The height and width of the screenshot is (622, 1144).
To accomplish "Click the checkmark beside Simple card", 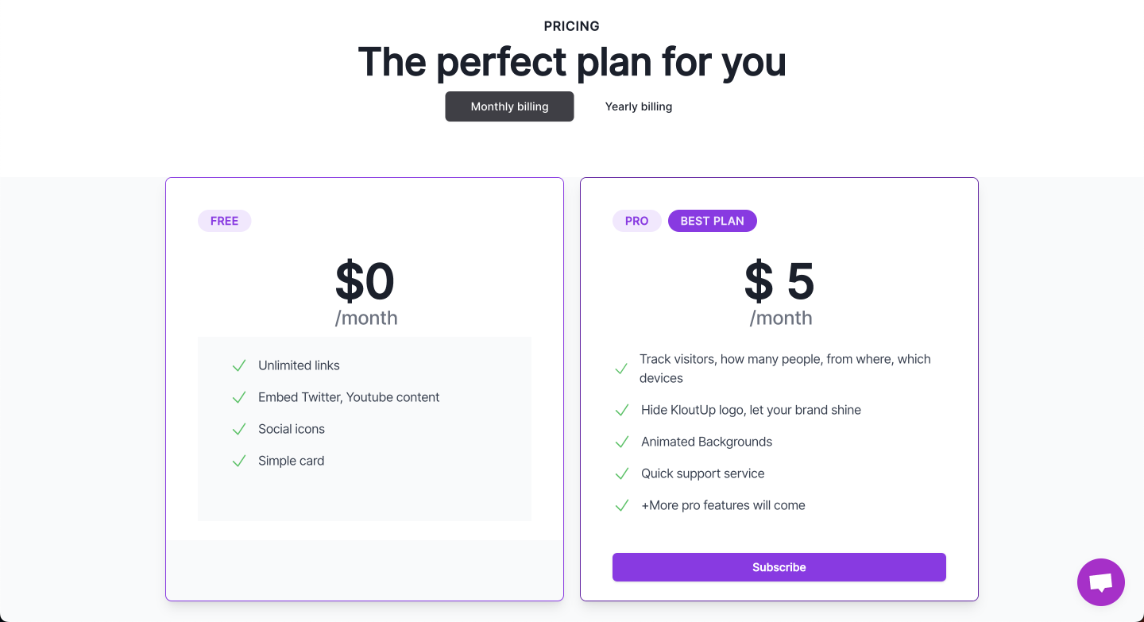I will tap(238, 461).
